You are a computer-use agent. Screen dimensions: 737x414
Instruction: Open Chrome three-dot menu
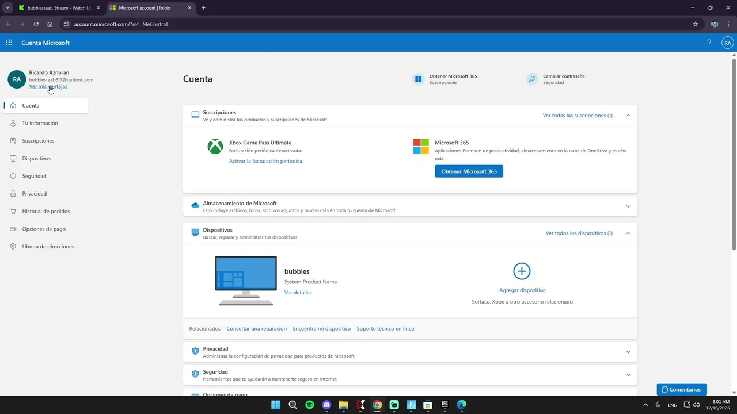729,24
